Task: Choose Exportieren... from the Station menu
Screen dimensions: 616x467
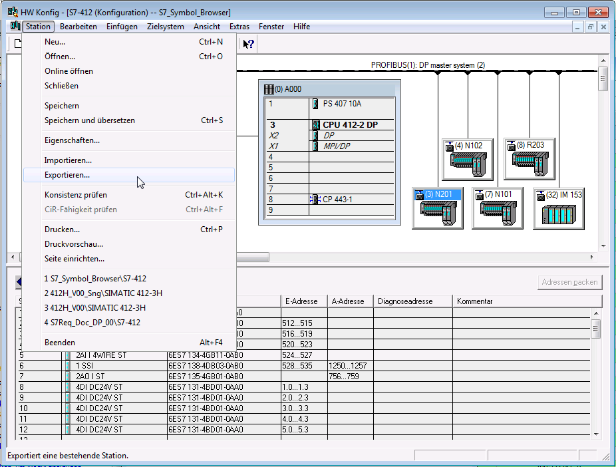Action: point(67,175)
